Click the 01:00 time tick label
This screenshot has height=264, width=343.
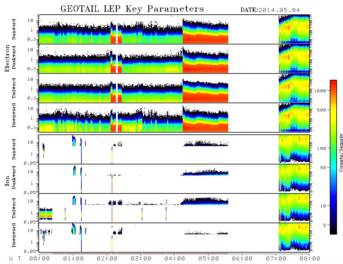coord(74,259)
